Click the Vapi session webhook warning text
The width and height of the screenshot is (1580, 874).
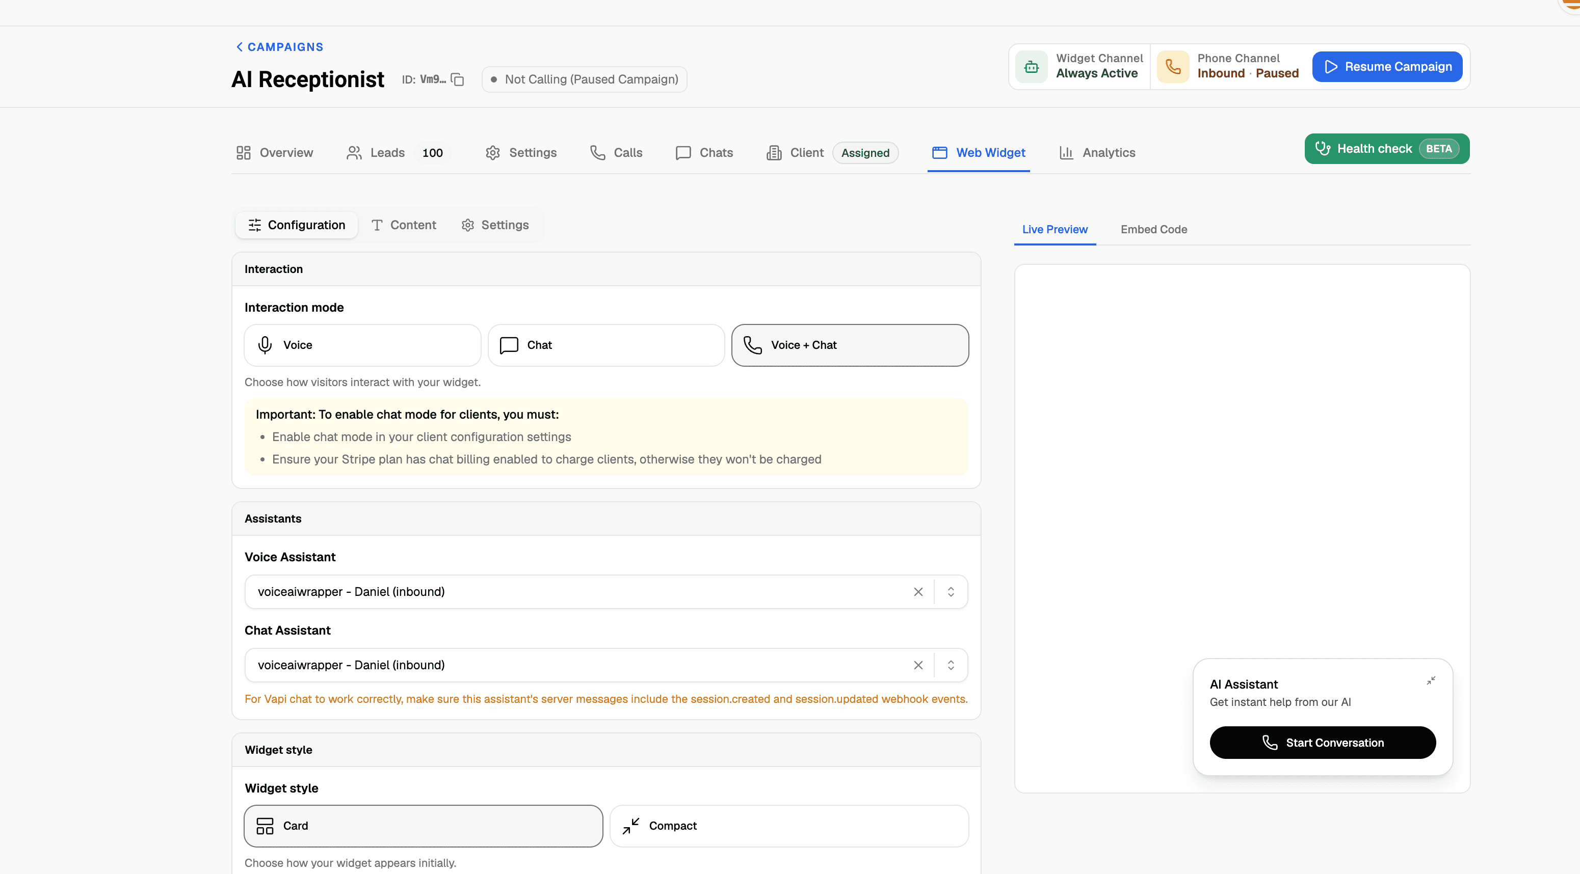[606, 699]
